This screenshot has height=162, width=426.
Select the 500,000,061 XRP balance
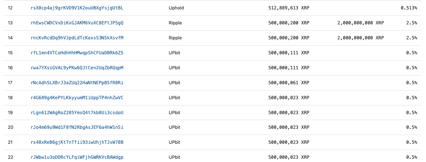pyautogui.click(x=289, y=83)
